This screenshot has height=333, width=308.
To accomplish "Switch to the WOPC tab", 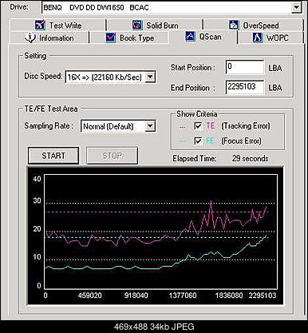I will pos(270,38).
